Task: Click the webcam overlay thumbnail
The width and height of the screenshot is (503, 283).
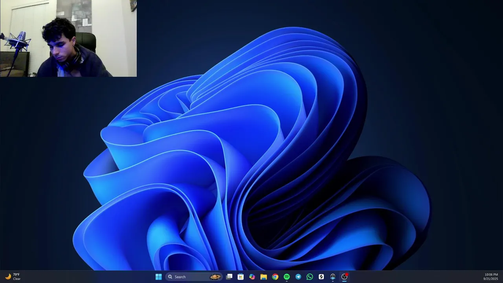Action: [x=68, y=38]
